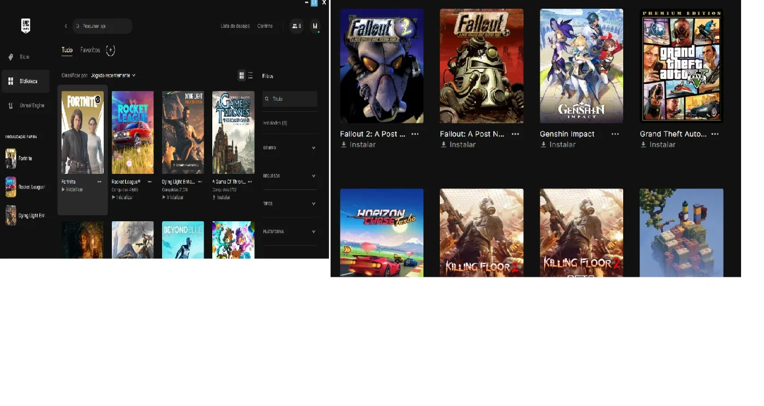
Task: Open Horizon Chase Turbo cover art
Action: [381, 233]
